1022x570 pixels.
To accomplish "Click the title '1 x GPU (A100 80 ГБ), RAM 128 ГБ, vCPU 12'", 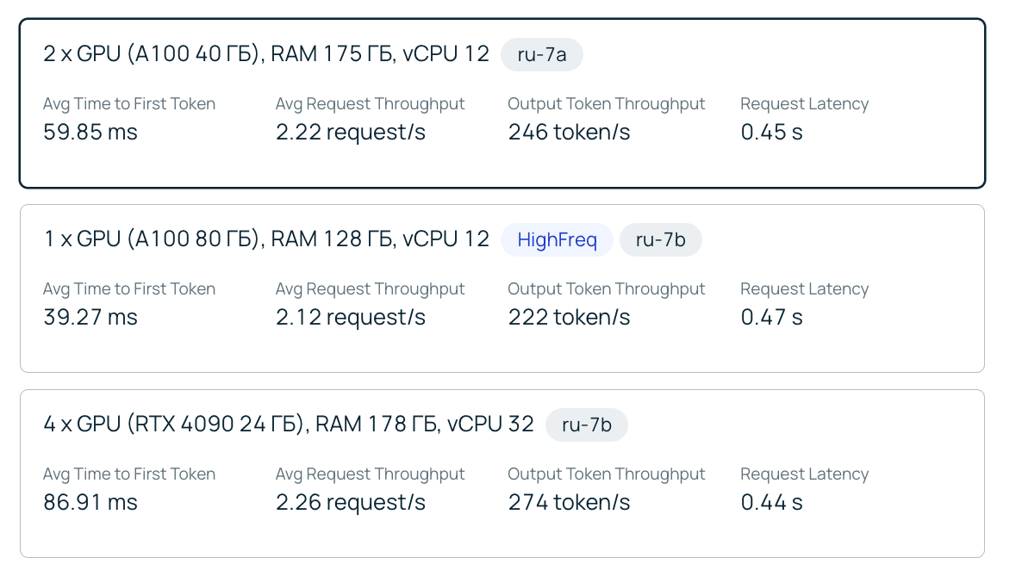I will pos(266,239).
